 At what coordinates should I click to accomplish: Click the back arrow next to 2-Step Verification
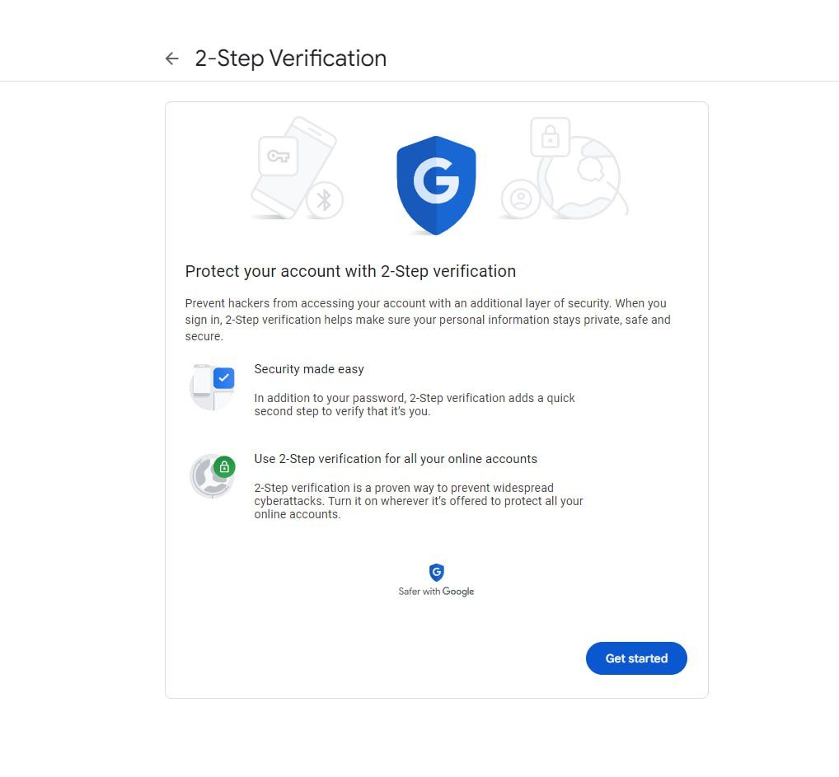click(171, 59)
